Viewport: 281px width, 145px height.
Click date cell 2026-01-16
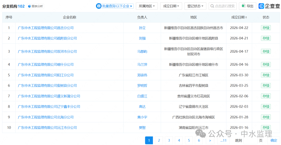(x=239, y=128)
